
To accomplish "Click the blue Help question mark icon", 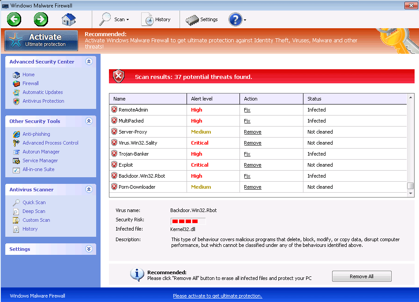I will coord(235,19).
